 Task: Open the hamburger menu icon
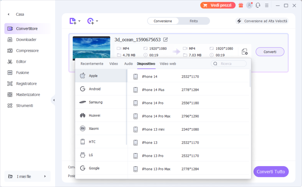[x=267, y=5]
